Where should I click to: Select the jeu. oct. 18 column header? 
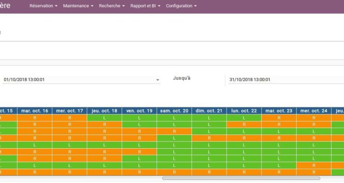coord(105,111)
